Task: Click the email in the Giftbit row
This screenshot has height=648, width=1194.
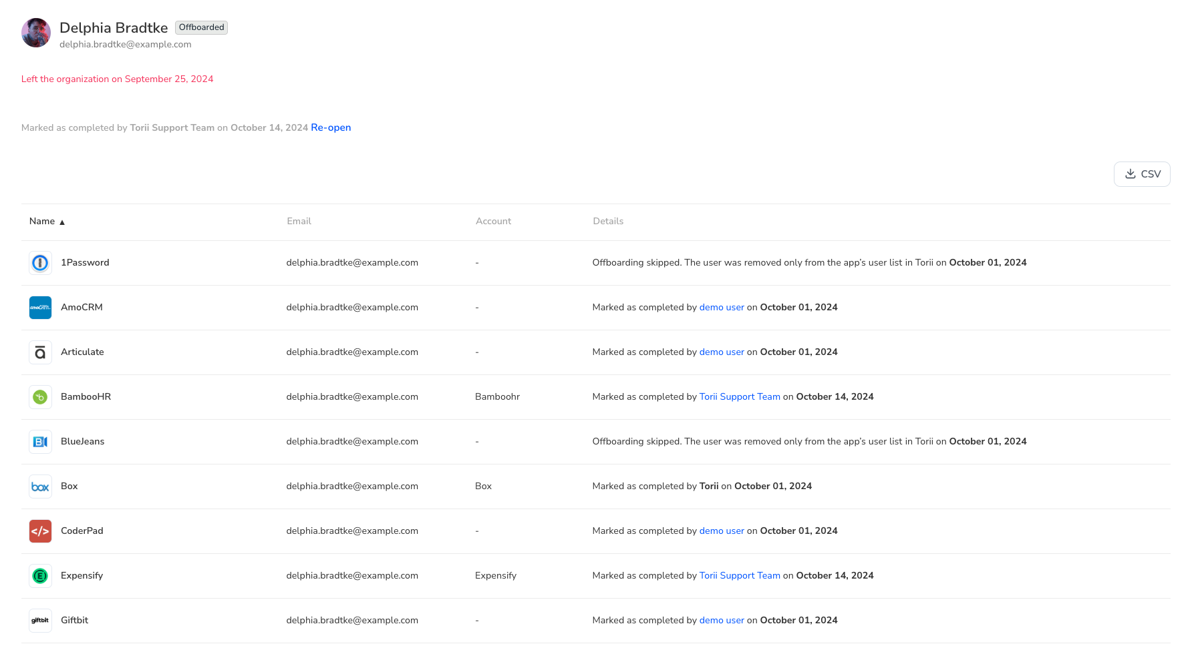Action: pyautogui.click(x=352, y=621)
